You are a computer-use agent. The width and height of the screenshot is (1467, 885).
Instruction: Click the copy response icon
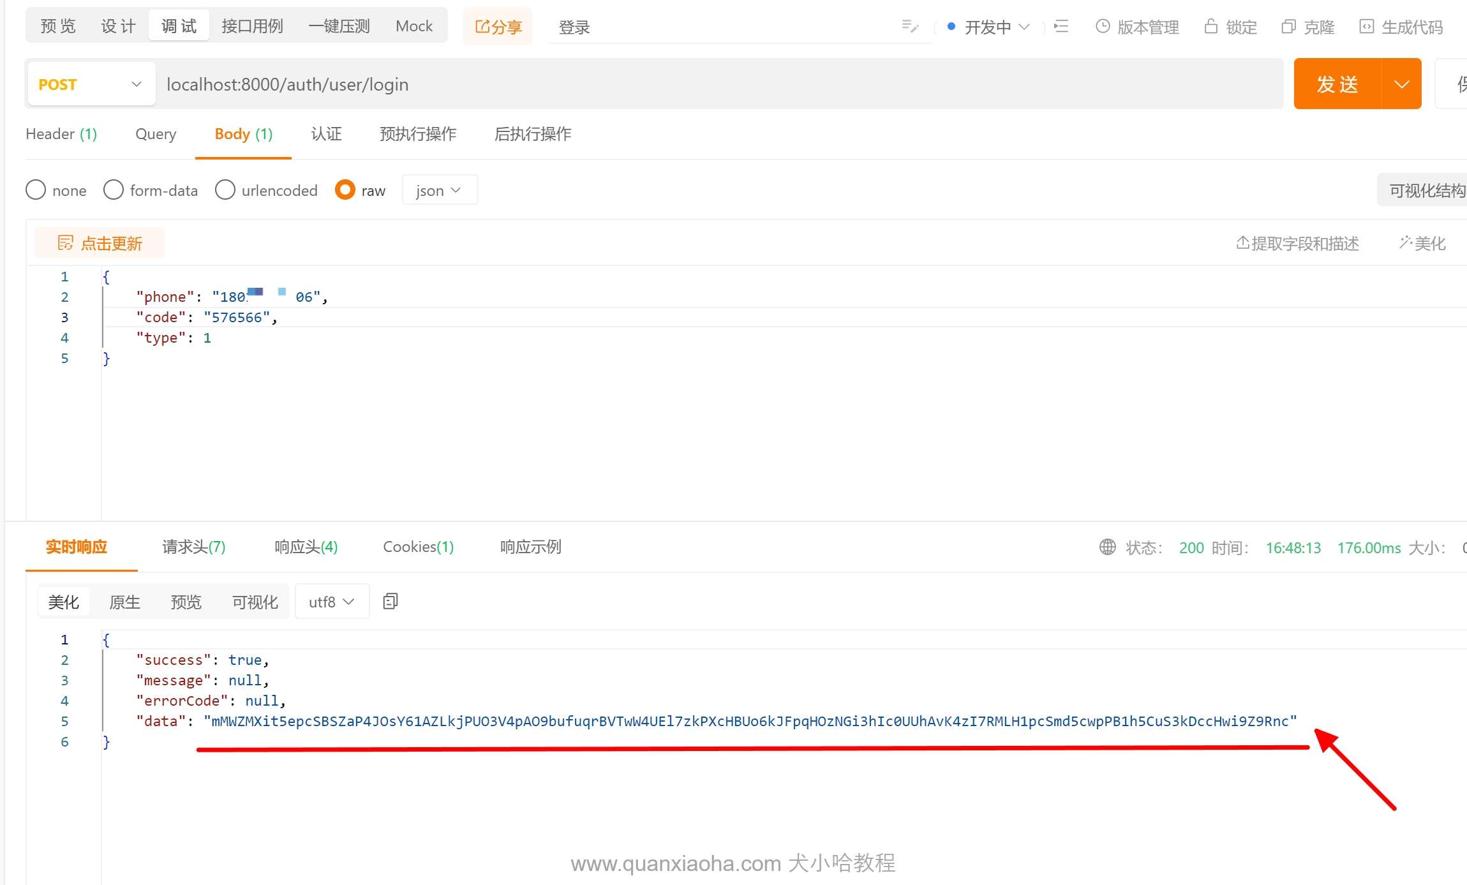[x=391, y=601]
